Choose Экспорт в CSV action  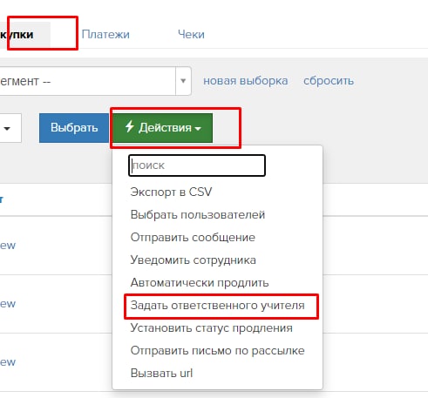coord(171,192)
